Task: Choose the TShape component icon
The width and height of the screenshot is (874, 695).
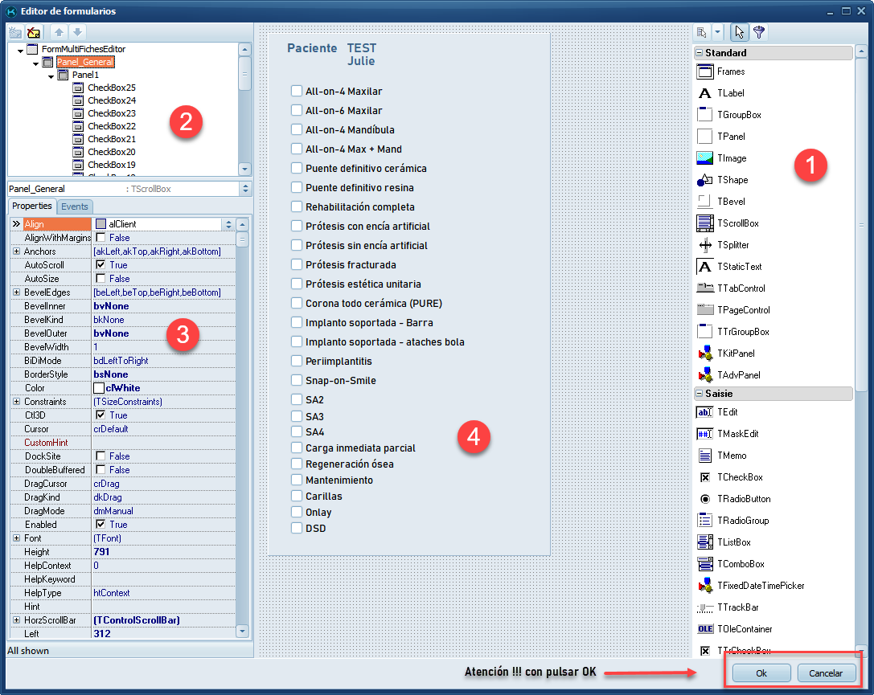Action: (704, 180)
